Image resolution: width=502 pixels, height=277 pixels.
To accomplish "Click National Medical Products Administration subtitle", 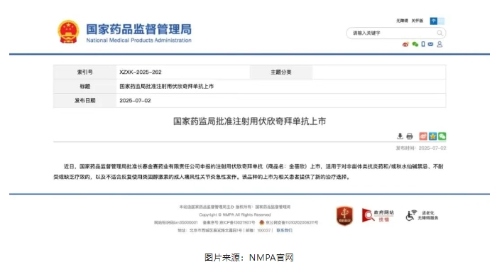I will click(138, 40).
